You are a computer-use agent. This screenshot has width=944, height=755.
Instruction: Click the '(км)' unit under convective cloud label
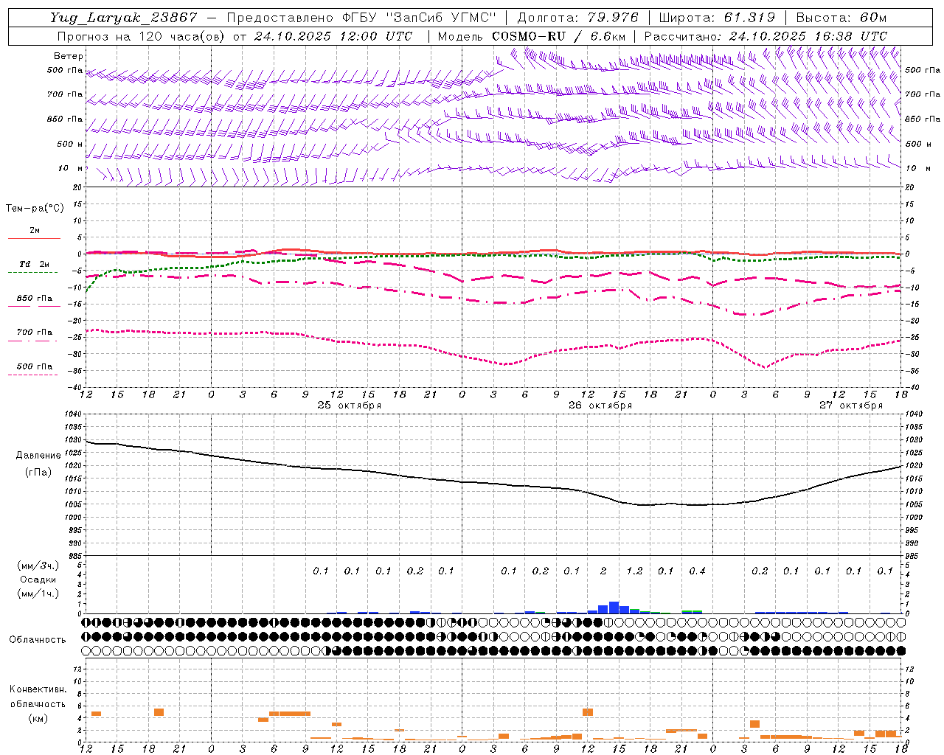tap(38, 718)
